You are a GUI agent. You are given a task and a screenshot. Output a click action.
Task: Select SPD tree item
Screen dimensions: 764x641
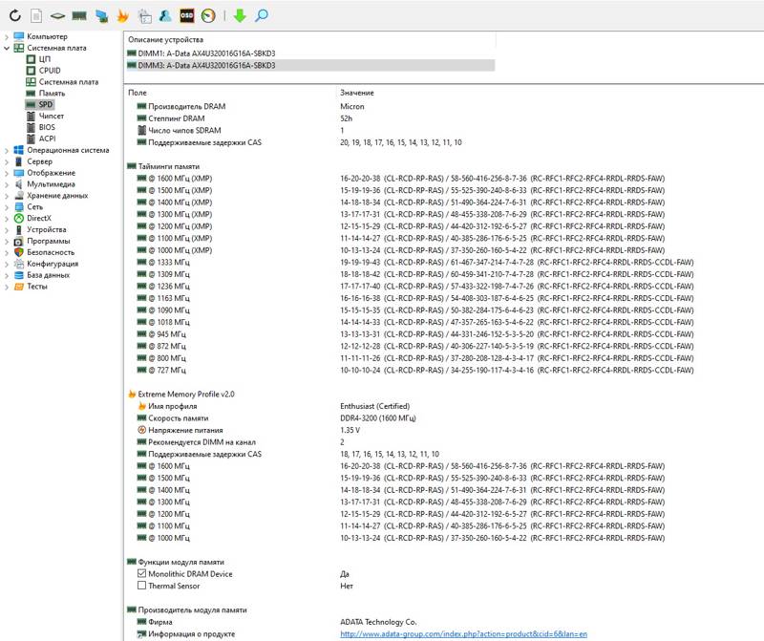pos(45,104)
